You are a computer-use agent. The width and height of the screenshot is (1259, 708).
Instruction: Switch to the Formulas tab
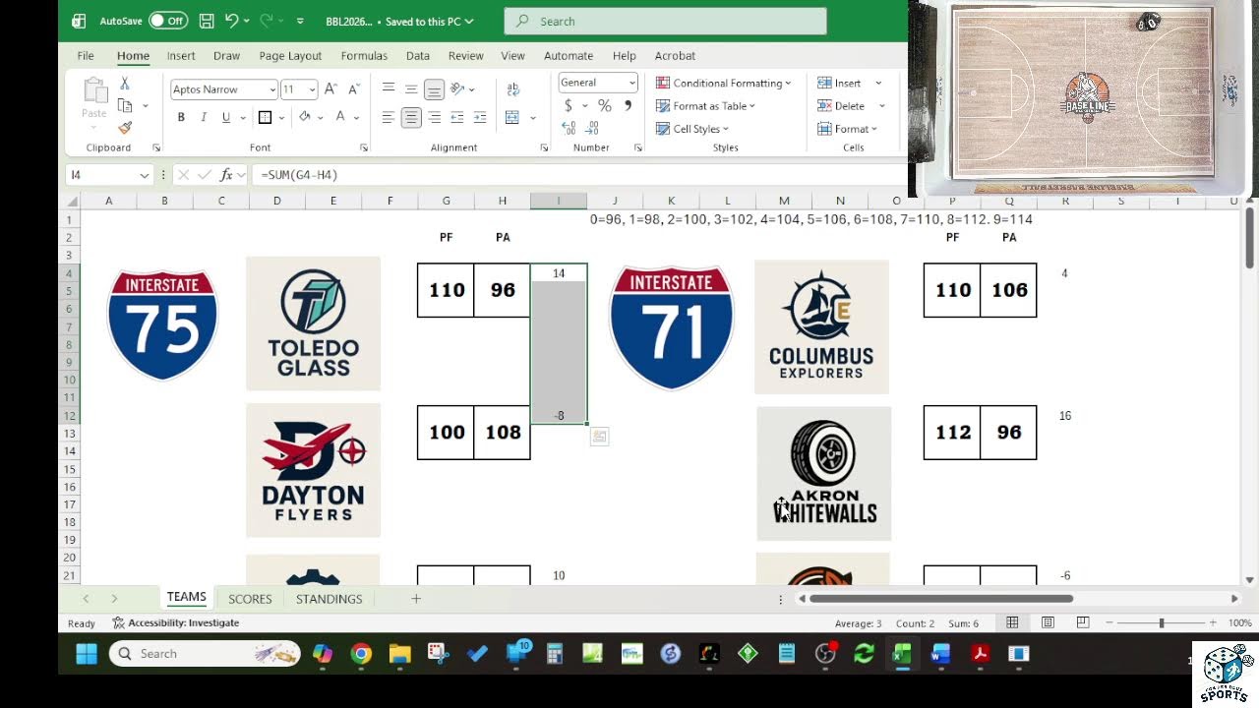(364, 56)
